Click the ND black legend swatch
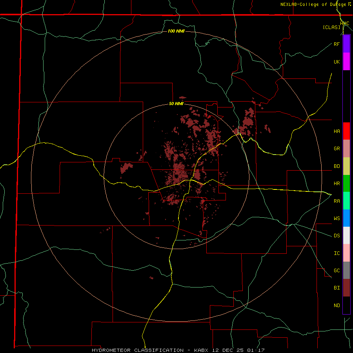This screenshot has height=353, width=353. pos(346,305)
